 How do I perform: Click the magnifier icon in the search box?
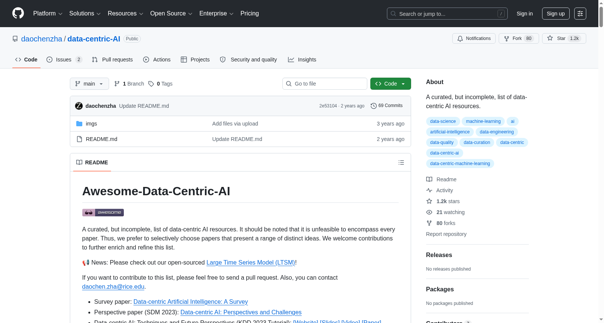[x=393, y=14]
